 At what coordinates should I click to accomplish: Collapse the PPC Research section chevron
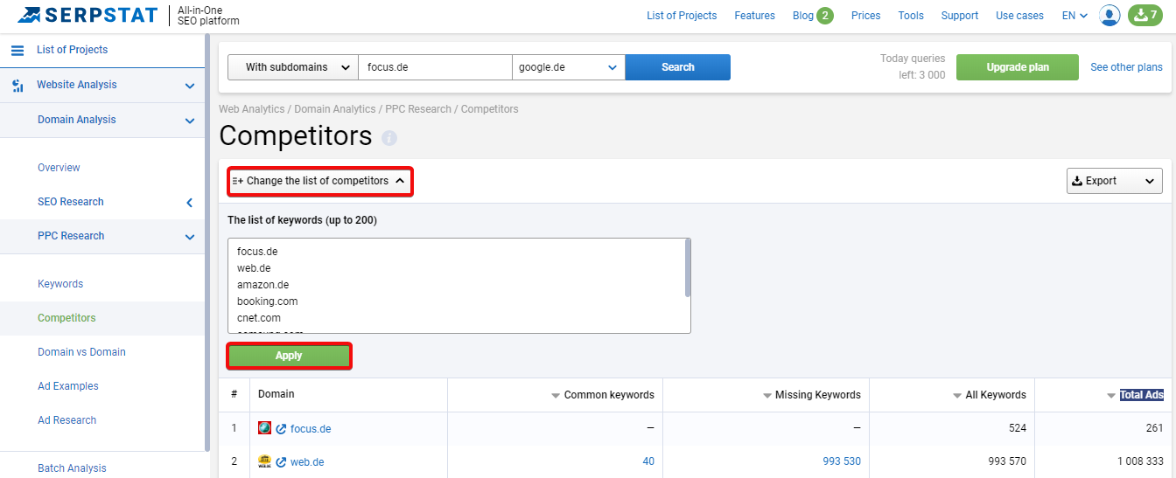click(190, 237)
